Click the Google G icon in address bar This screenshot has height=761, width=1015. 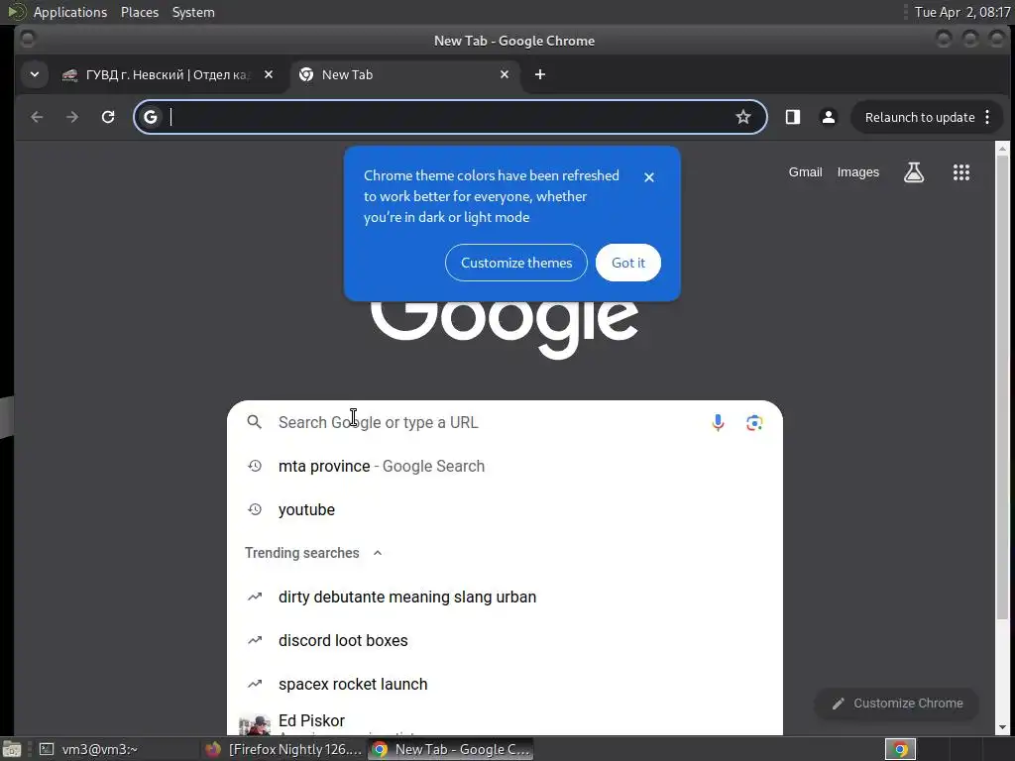click(151, 117)
